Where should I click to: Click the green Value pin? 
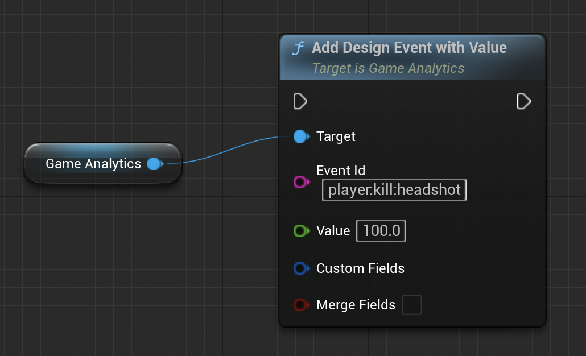point(300,231)
